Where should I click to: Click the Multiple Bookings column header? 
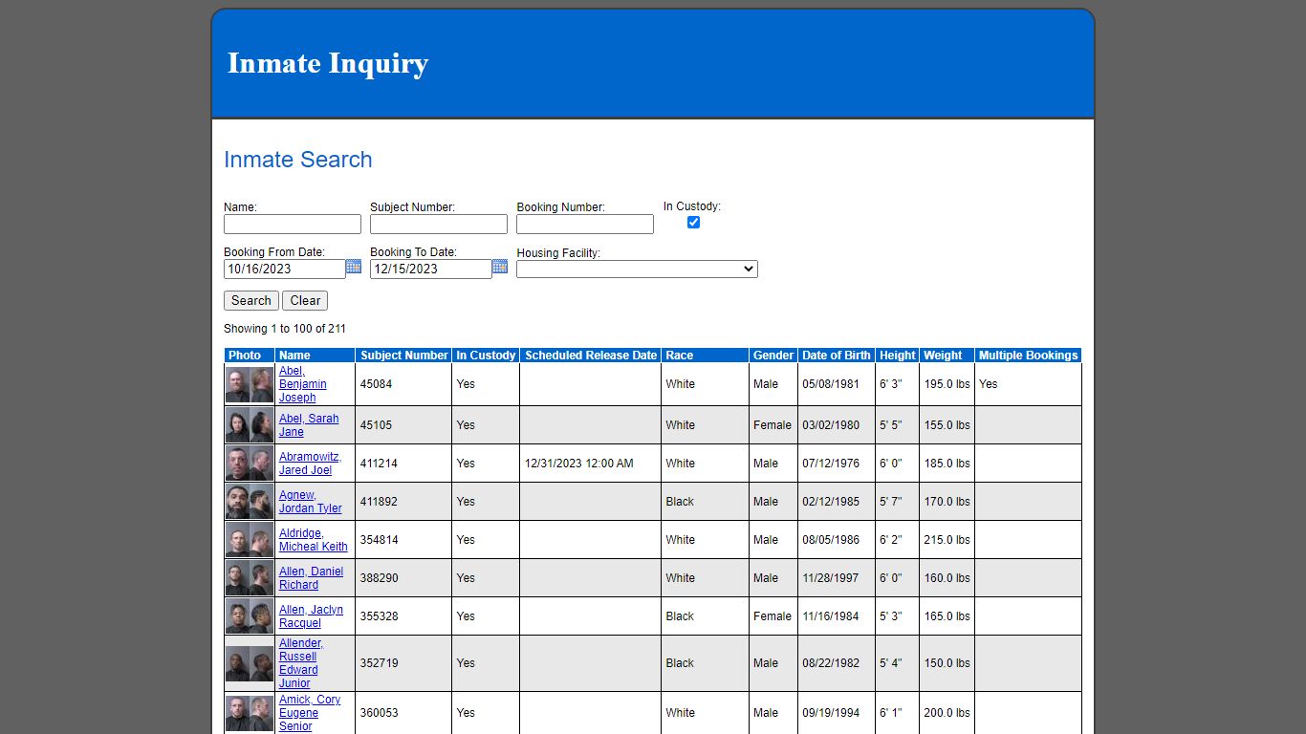pyautogui.click(x=1028, y=356)
